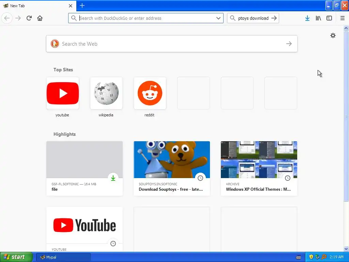
Task: Open the Library bookshelf icon
Action: click(x=318, y=18)
